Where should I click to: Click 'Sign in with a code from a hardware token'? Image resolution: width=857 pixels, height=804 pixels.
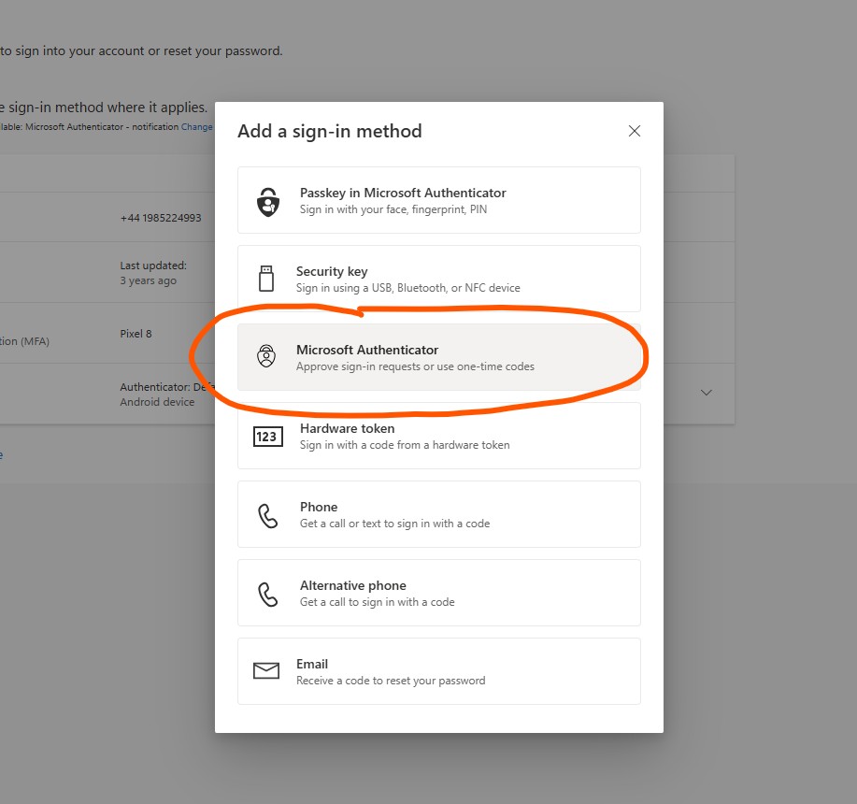(405, 445)
